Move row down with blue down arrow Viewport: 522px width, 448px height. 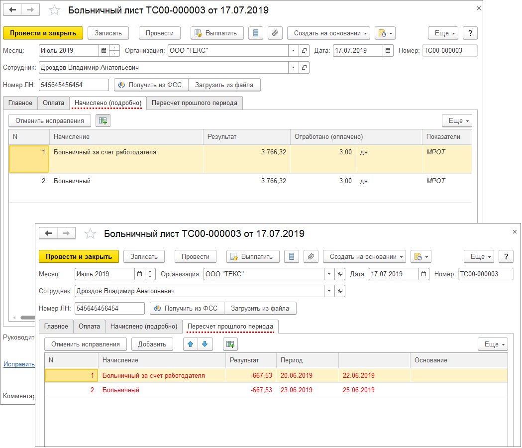[205, 344]
